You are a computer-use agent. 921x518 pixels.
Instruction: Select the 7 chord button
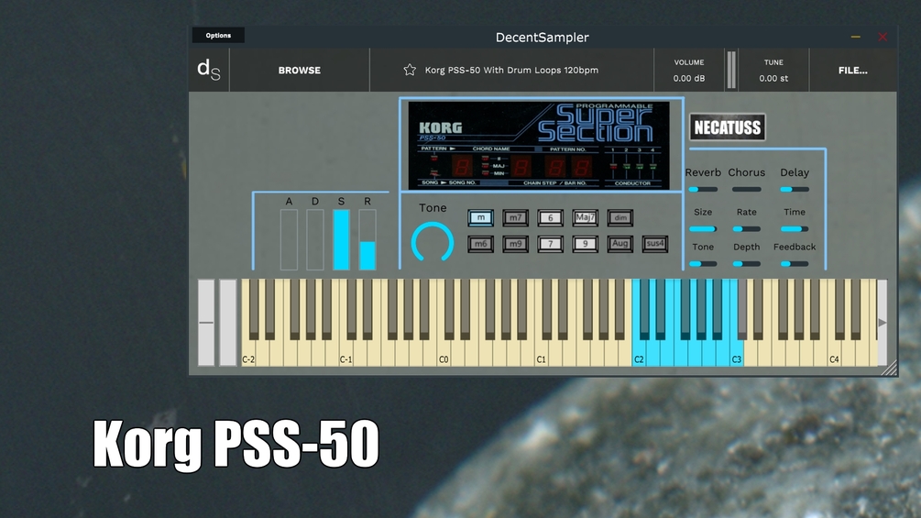(x=551, y=244)
